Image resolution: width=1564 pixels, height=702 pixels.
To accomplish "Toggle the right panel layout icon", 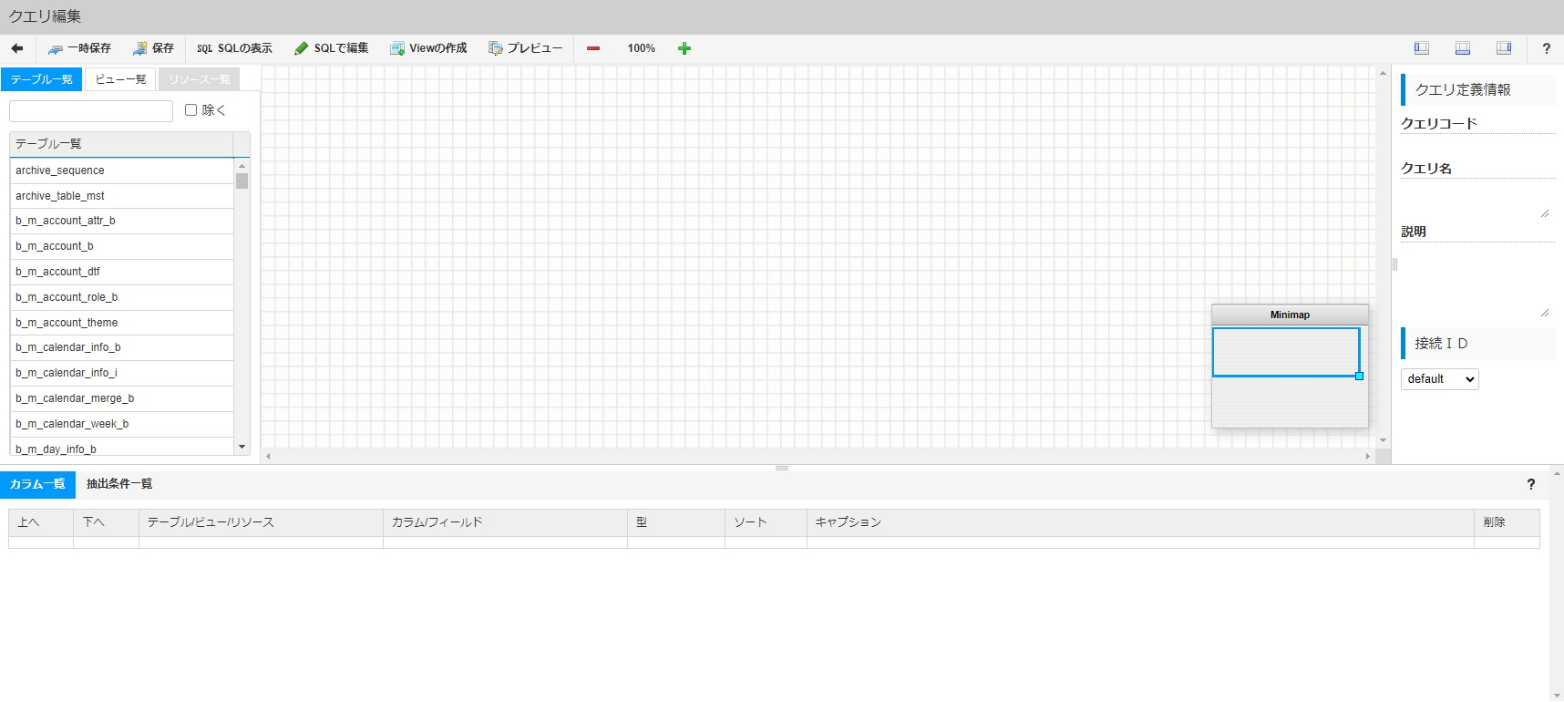I will point(1504,48).
